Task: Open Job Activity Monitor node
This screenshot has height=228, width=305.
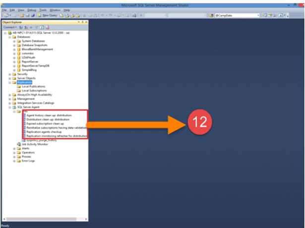Action: (x=35, y=144)
